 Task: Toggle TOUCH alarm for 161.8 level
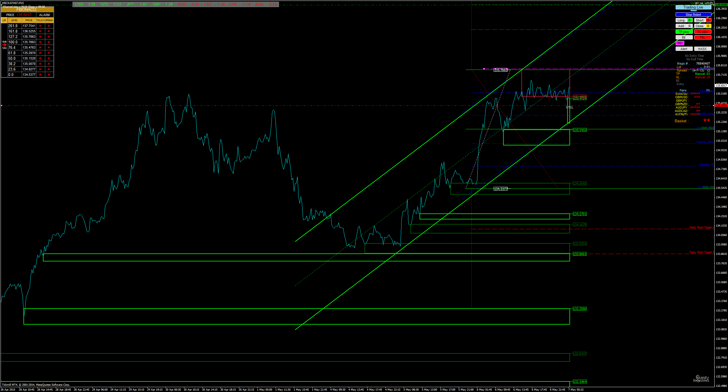coord(40,31)
